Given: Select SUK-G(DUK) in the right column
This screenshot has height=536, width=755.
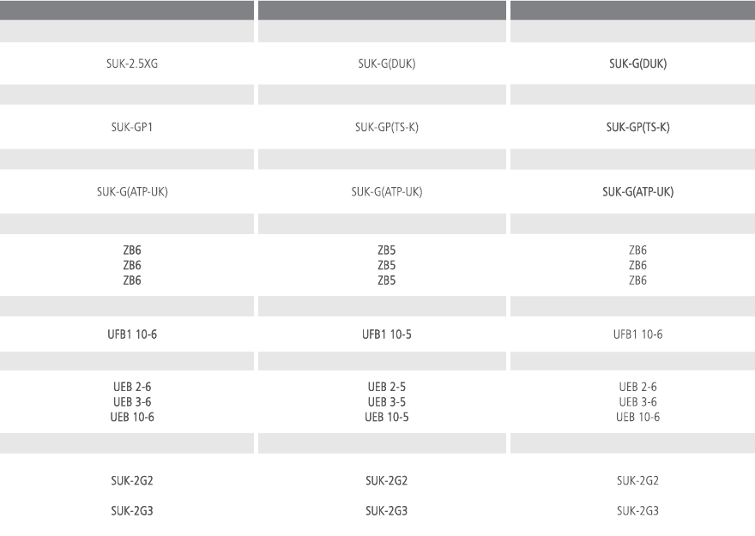Looking at the screenshot, I should click(x=637, y=63).
